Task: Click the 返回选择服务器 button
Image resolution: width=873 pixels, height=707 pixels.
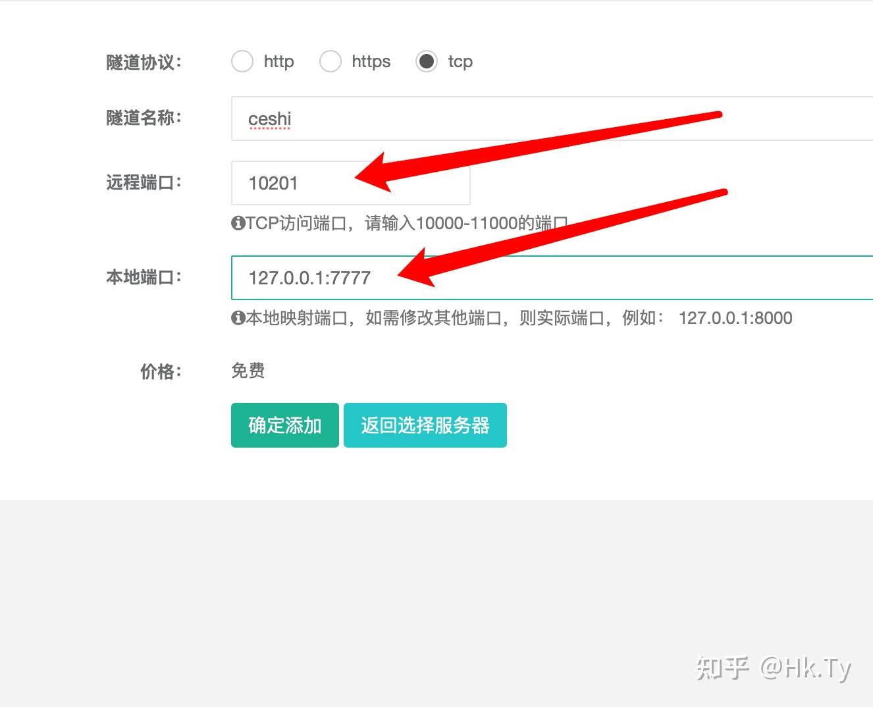Action: [x=425, y=425]
